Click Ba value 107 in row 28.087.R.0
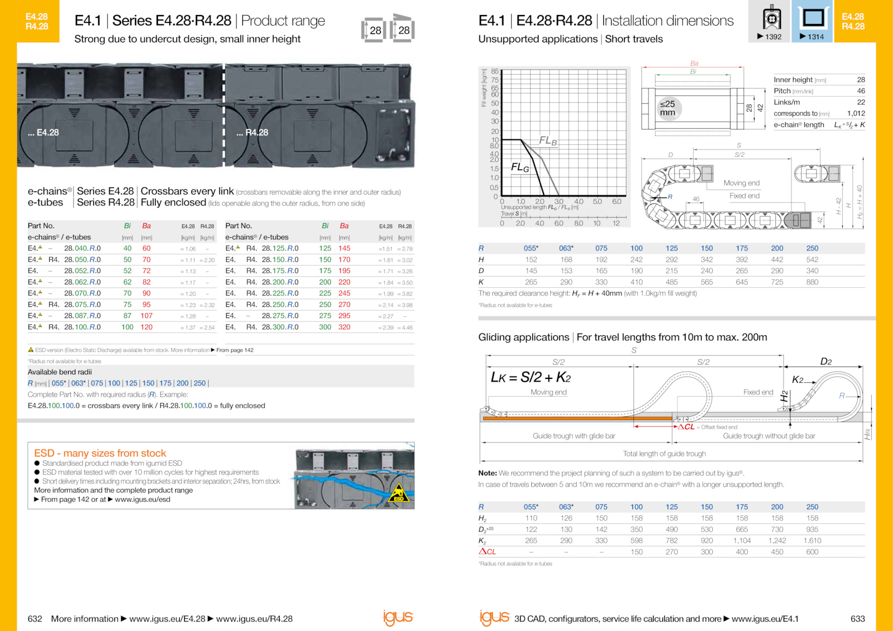The width and height of the screenshot is (893, 631). 147,316
